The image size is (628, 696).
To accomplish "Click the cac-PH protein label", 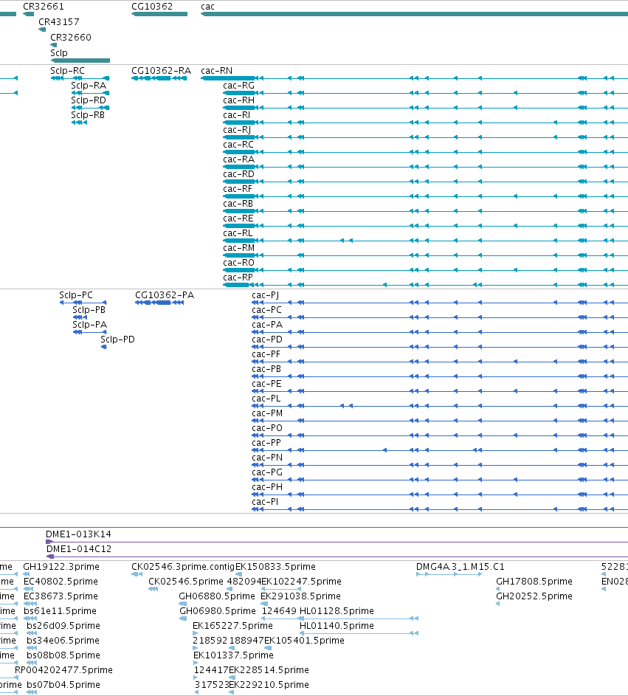I will coord(267,486).
